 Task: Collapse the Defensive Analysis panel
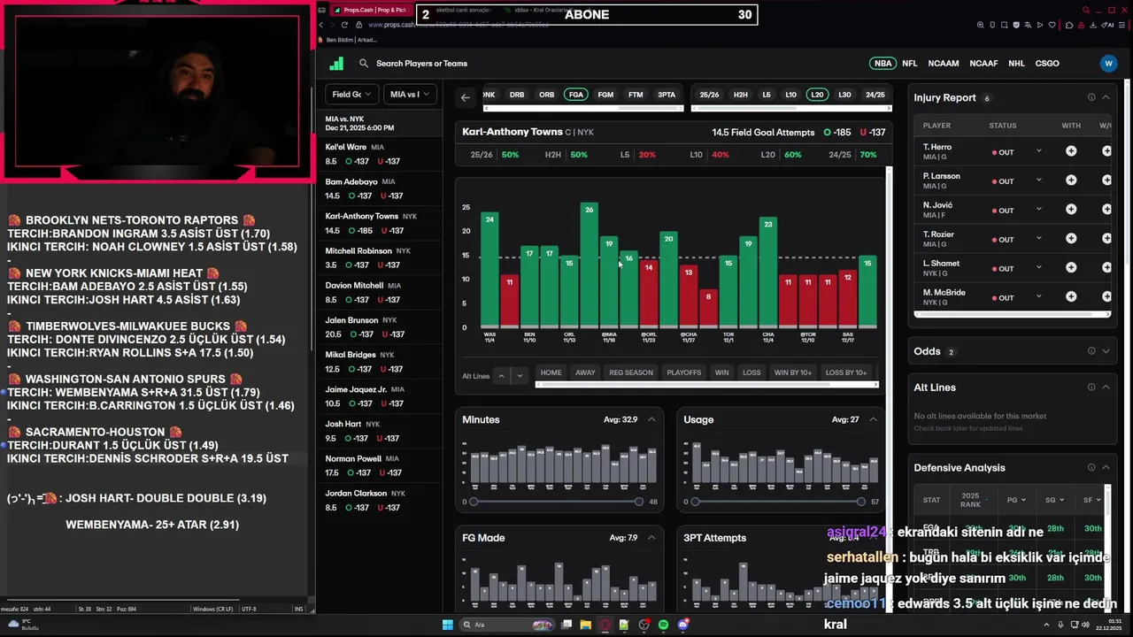click(x=1106, y=468)
